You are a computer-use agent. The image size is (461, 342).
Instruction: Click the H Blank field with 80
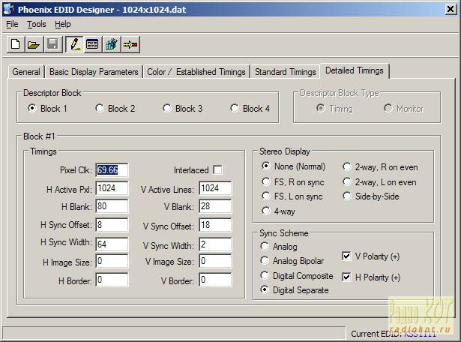(x=112, y=206)
